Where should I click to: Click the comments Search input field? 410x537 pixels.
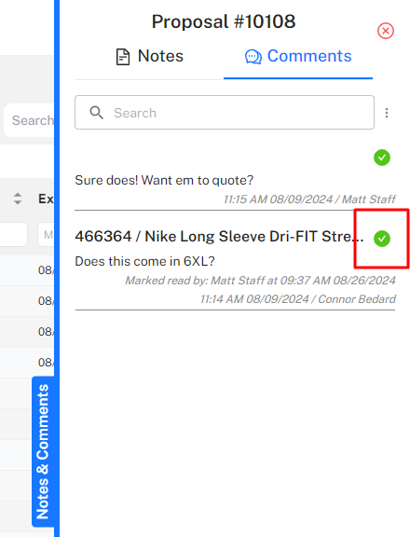(225, 112)
